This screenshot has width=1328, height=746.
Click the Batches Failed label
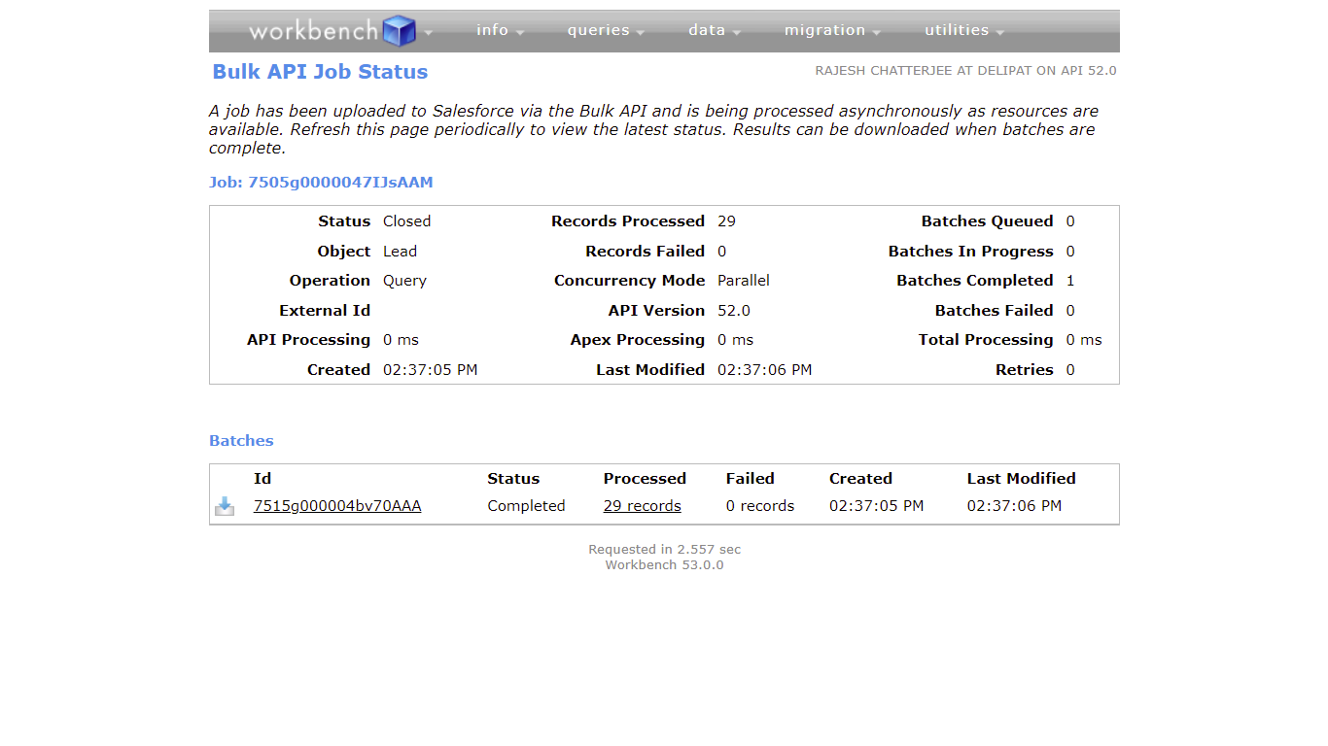pyautogui.click(x=995, y=311)
